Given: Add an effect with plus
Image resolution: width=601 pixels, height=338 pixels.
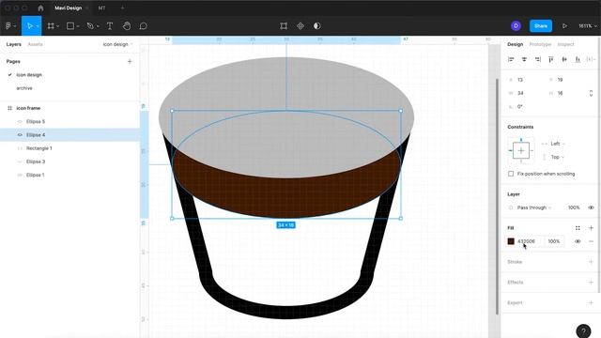Looking at the screenshot, I should [591, 283].
